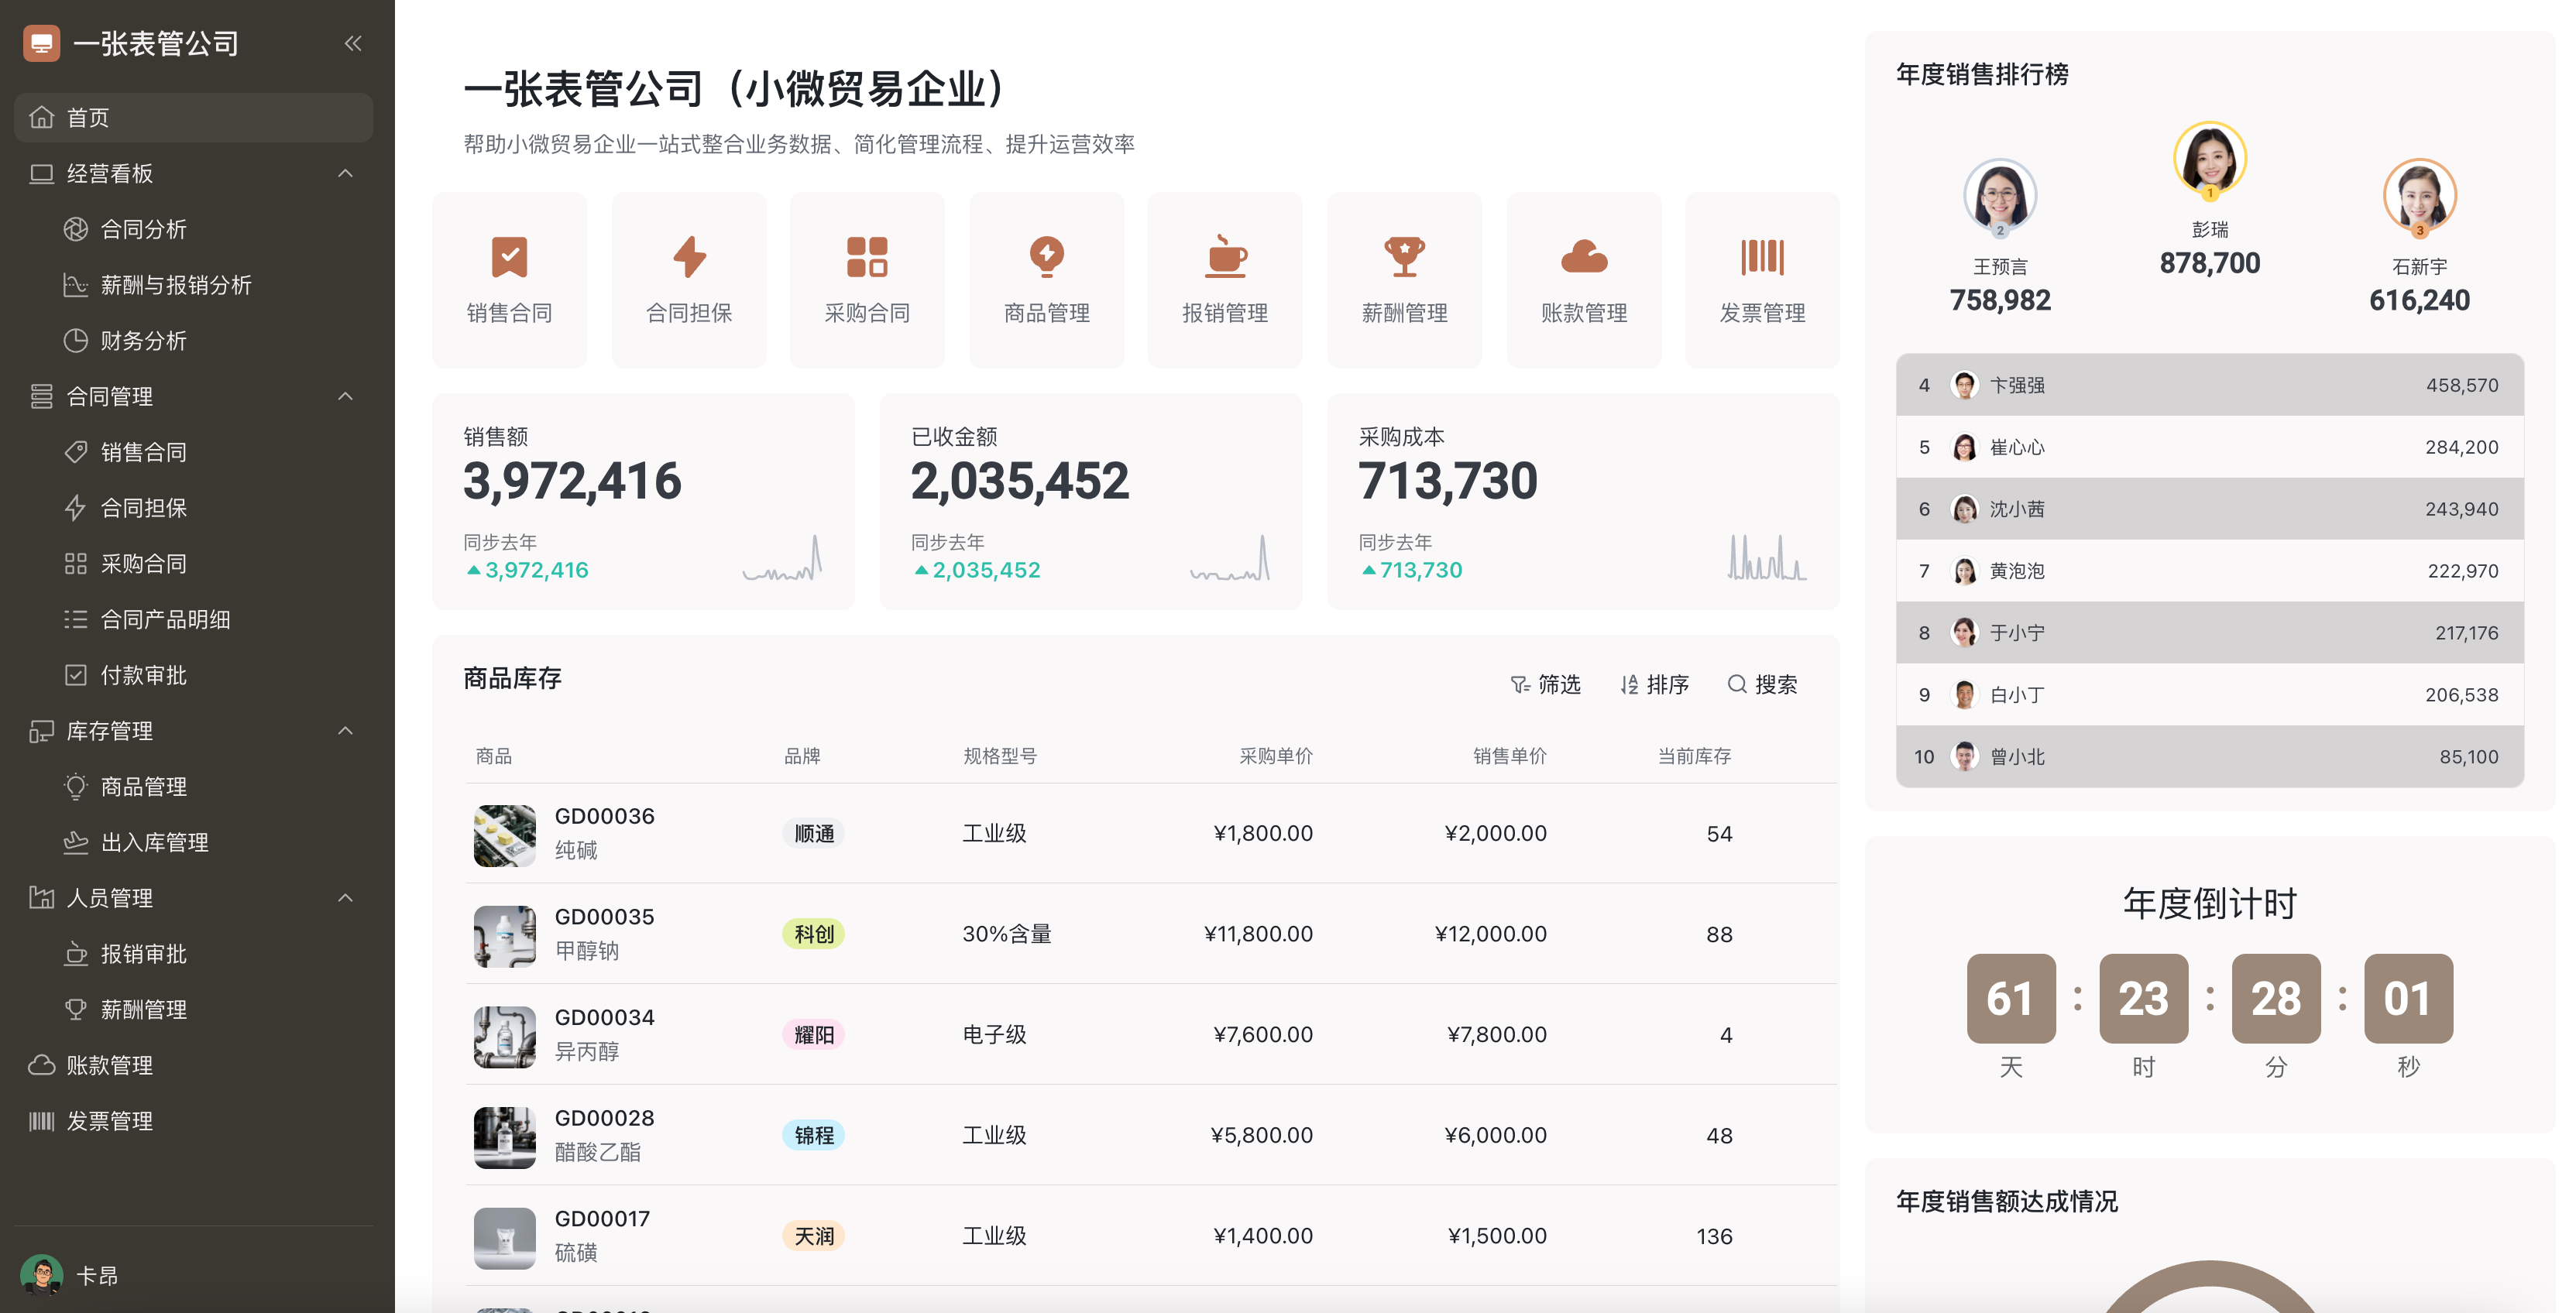This screenshot has width=2576, height=1313.
Task: Open 发票管理 barcode icon card
Action: tap(1762, 257)
